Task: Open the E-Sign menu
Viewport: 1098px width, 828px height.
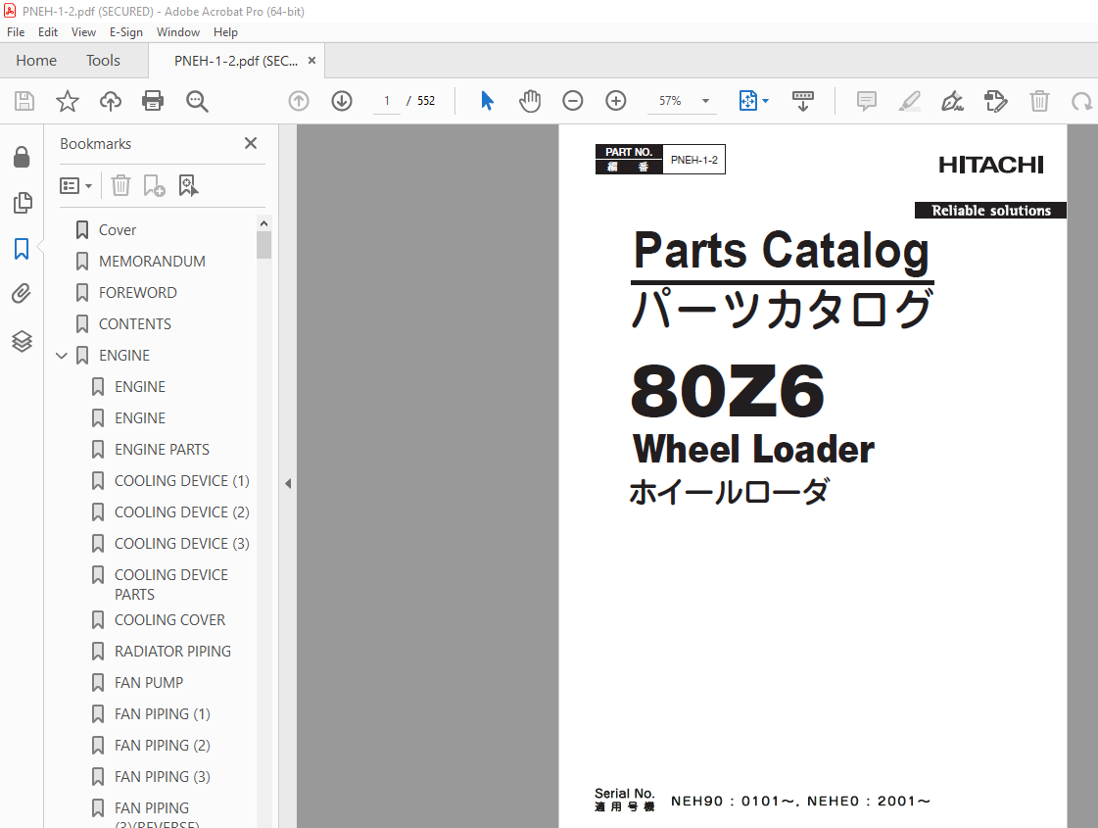Action: (126, 32)
